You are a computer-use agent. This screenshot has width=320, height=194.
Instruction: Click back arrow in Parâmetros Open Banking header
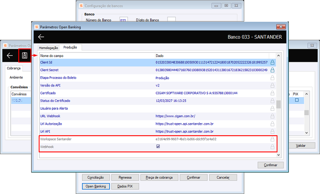click(41, 37)
